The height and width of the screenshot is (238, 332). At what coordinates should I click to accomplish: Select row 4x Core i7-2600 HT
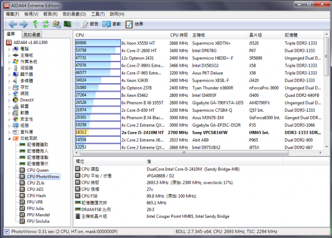pyautogui.click(x=199, y=51)
